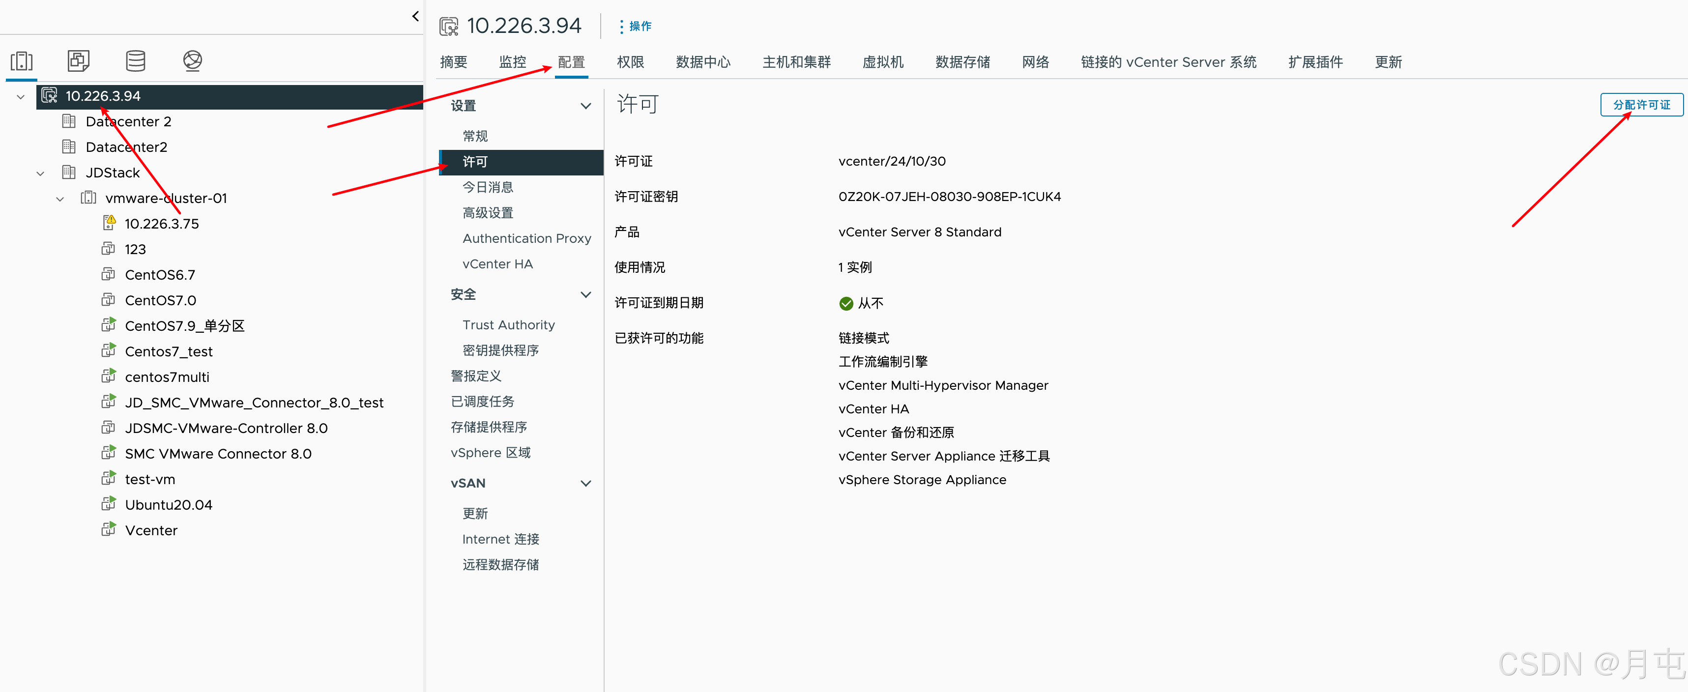
Task: Open the 操作 actions menu
Action: coord(635,26)
